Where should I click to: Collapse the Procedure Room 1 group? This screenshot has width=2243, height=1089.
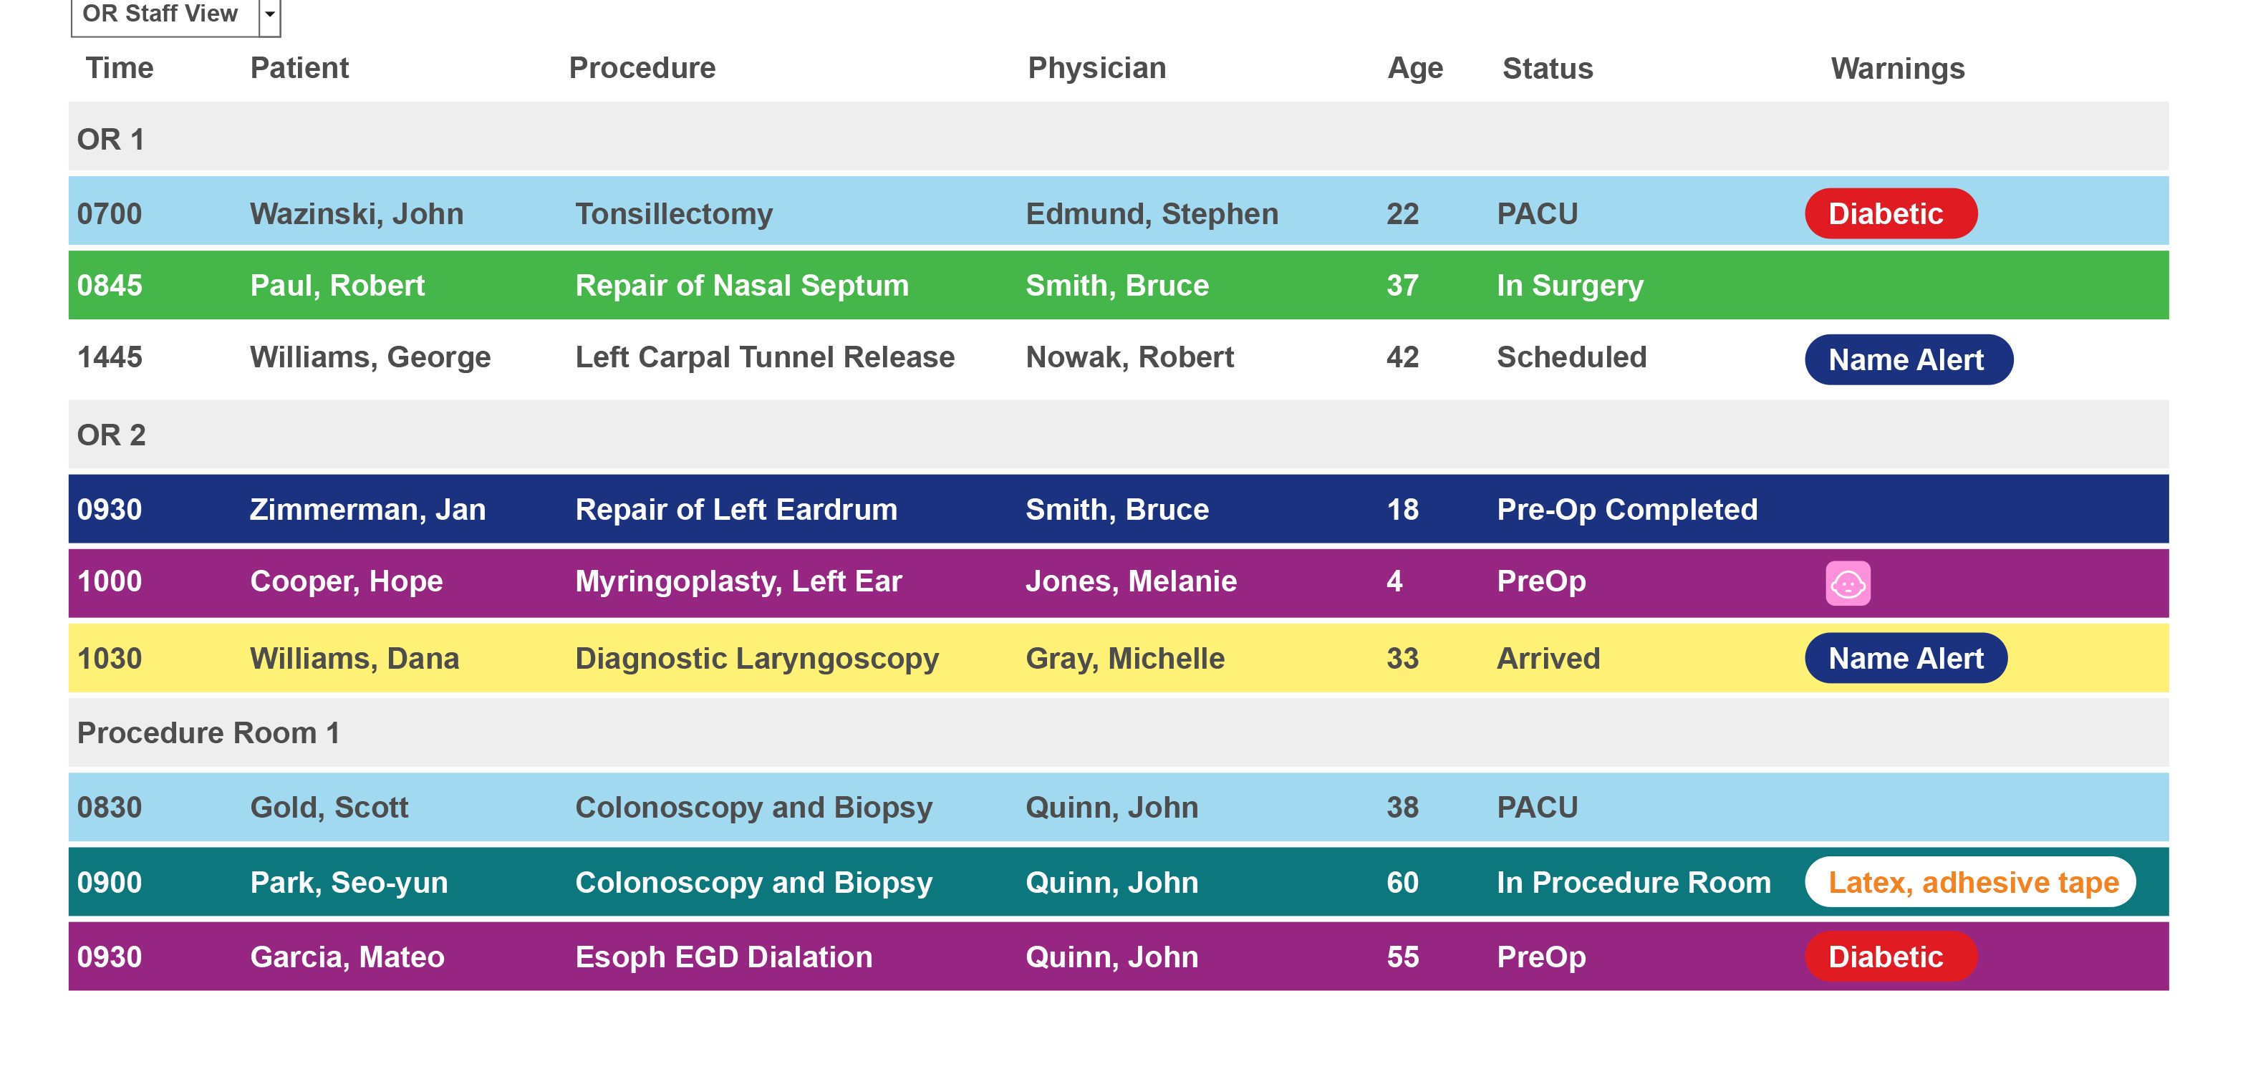tap(1118, 733)
